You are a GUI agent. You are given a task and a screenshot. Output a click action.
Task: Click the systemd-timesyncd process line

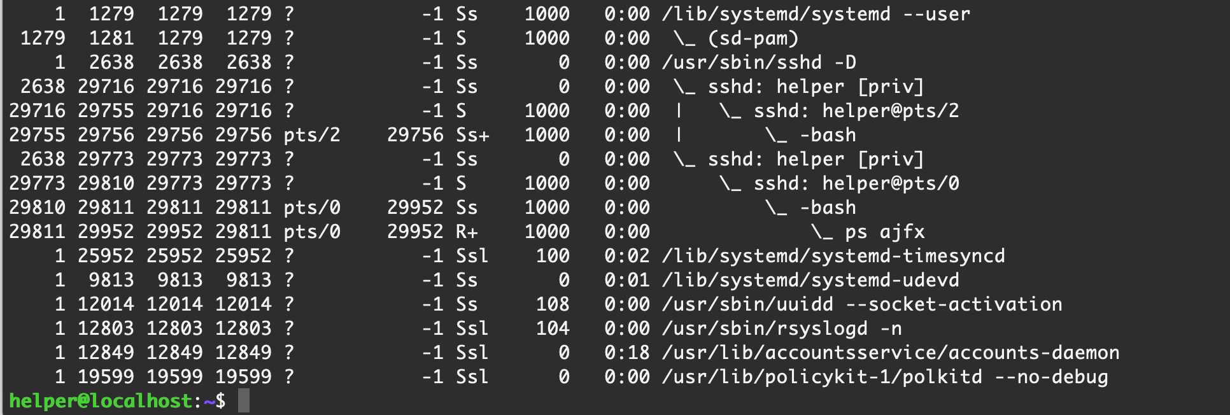(x=833, y=256)
